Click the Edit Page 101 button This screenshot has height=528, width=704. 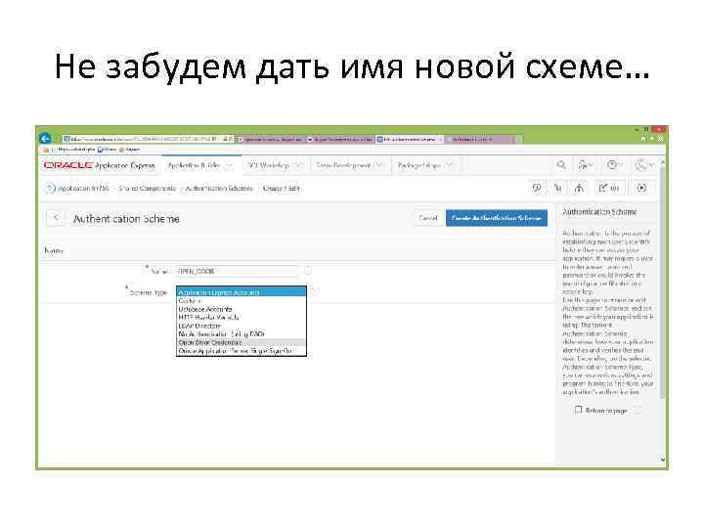[x=609, y=188]
